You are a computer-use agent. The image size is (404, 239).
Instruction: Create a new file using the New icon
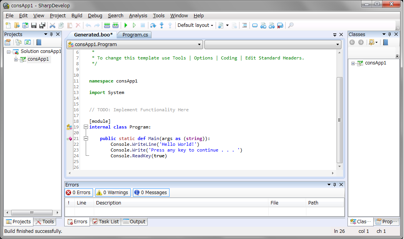click(x=8, y=25)
